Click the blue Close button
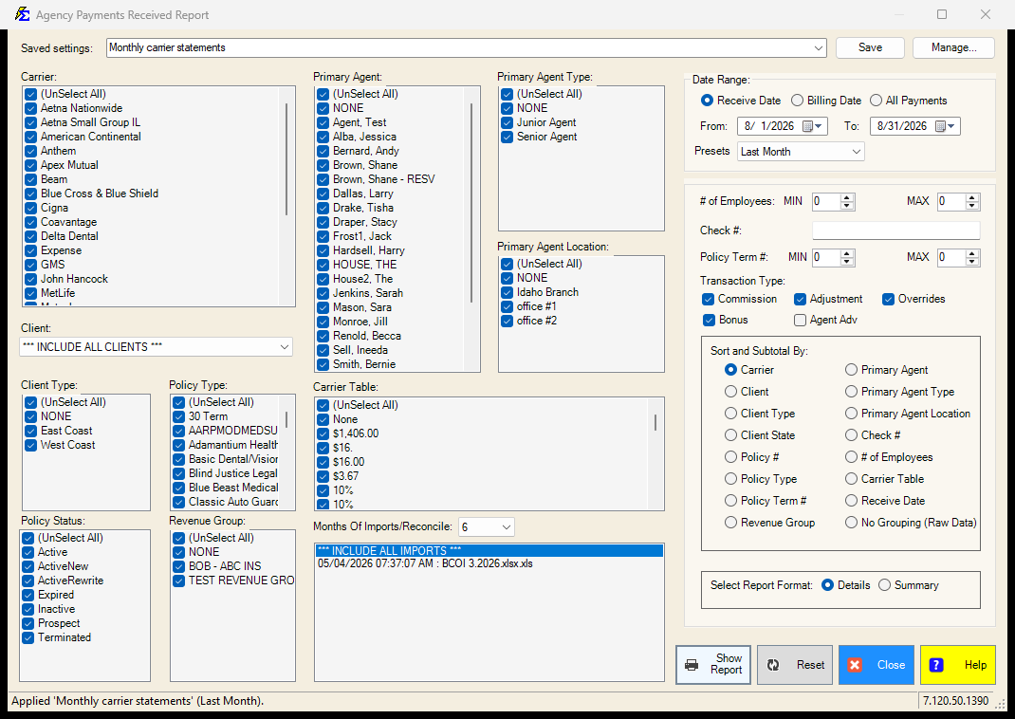1015x719 pixels. 877,665
